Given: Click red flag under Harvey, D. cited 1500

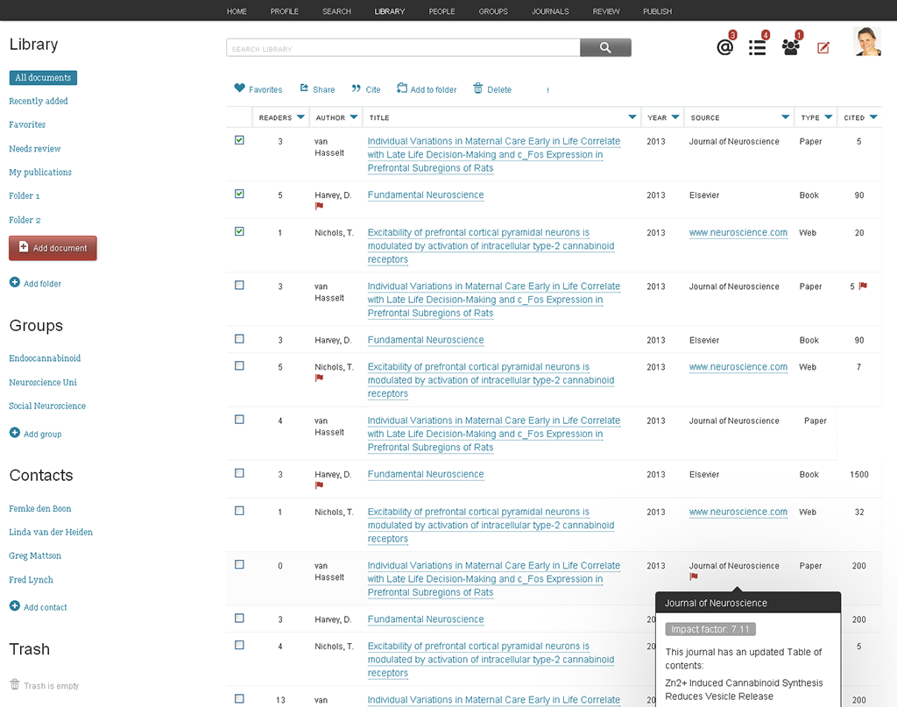Looking at the screenshot, I should [319, 485].
